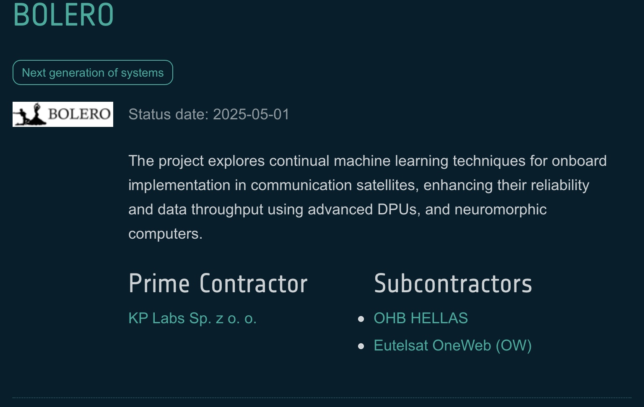
Task: Click the Status date label
Action: [168, 114]
